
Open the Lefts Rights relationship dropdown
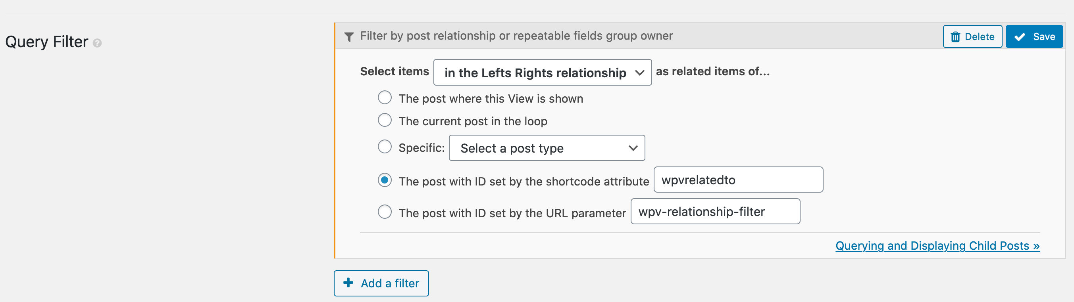coord(543,73)
